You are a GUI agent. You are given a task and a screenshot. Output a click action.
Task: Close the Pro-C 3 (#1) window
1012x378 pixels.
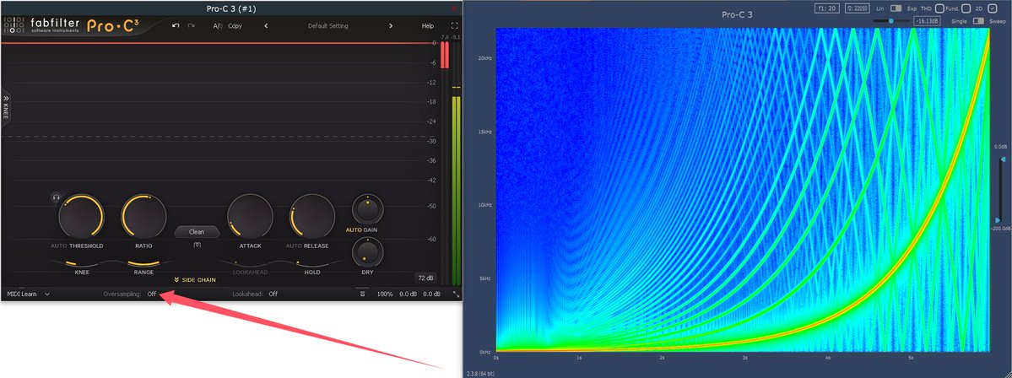pos(454,8)
